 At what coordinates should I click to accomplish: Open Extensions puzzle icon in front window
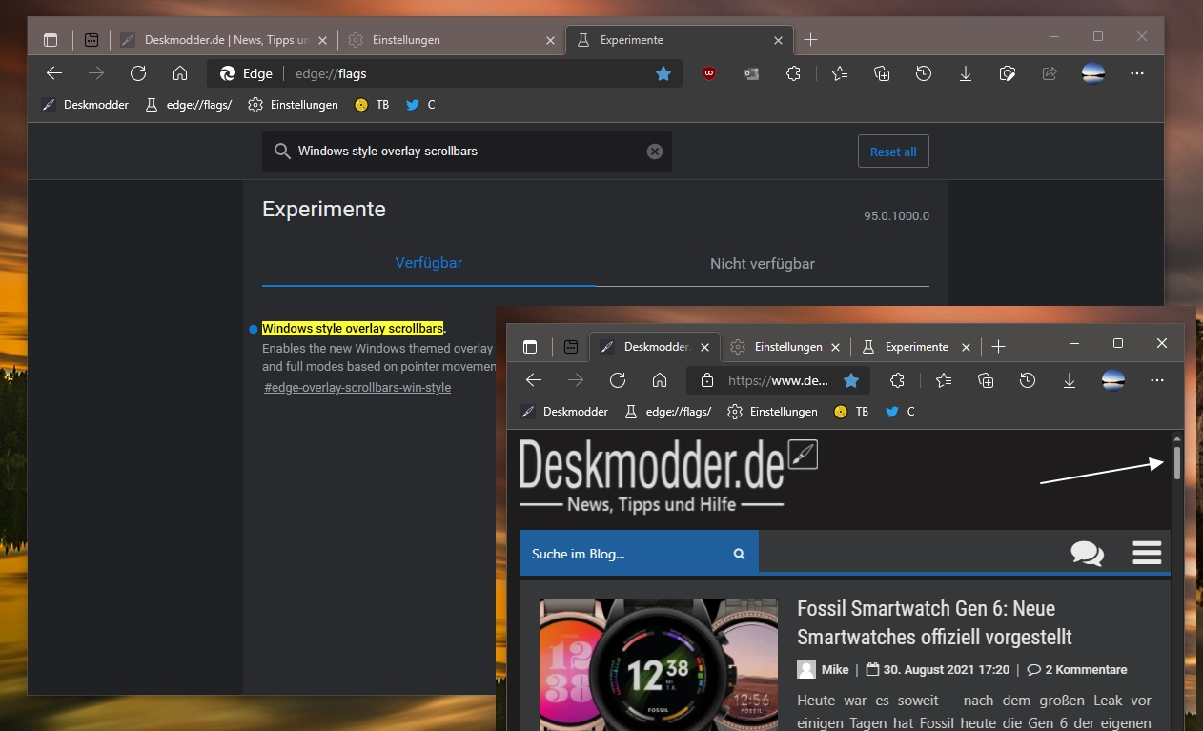click(897, 380)
